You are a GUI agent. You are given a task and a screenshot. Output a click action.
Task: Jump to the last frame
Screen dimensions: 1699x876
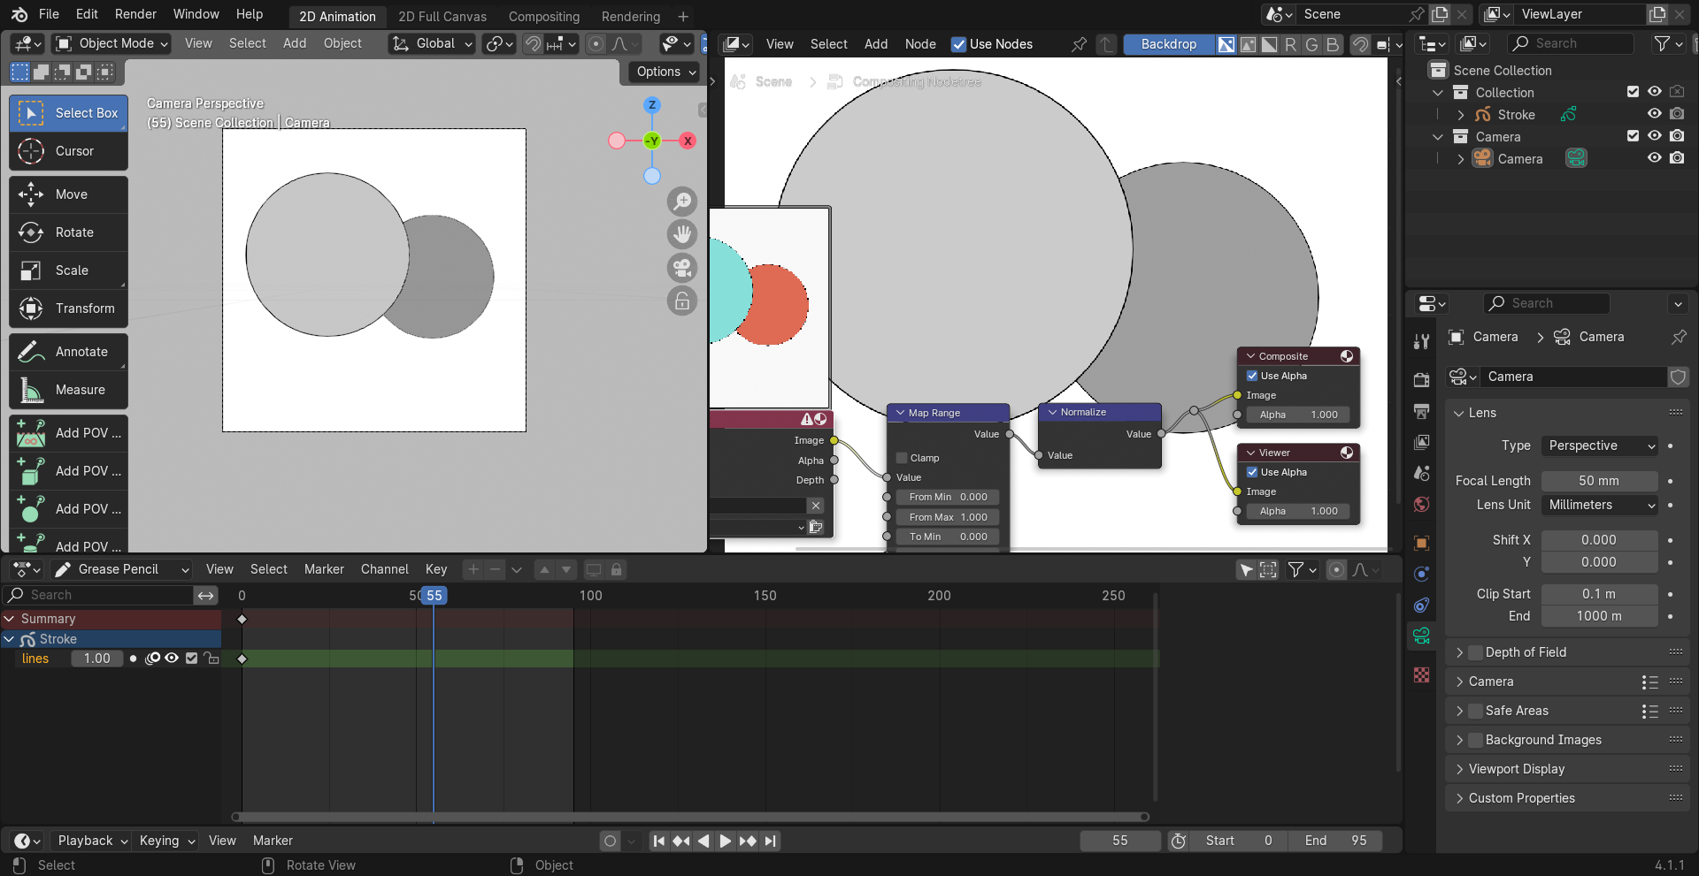click(x=771, y=841)
